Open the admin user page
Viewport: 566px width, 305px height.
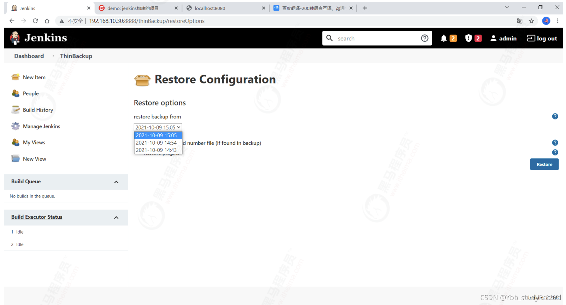point(503,38)
